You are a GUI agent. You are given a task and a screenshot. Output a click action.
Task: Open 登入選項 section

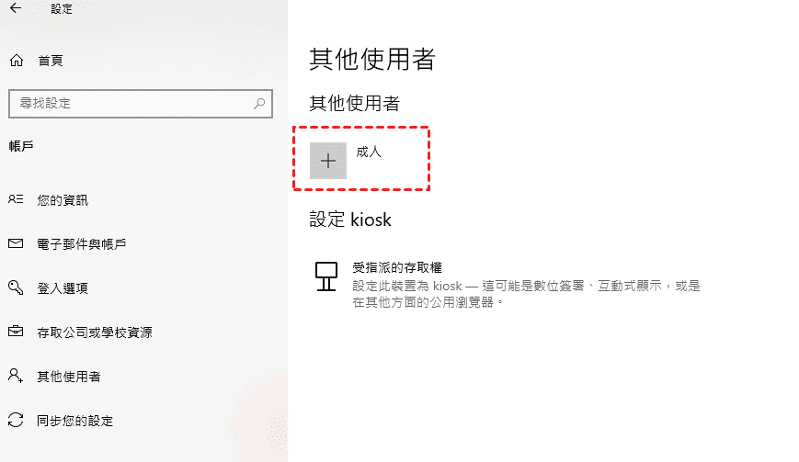point(63,288)
